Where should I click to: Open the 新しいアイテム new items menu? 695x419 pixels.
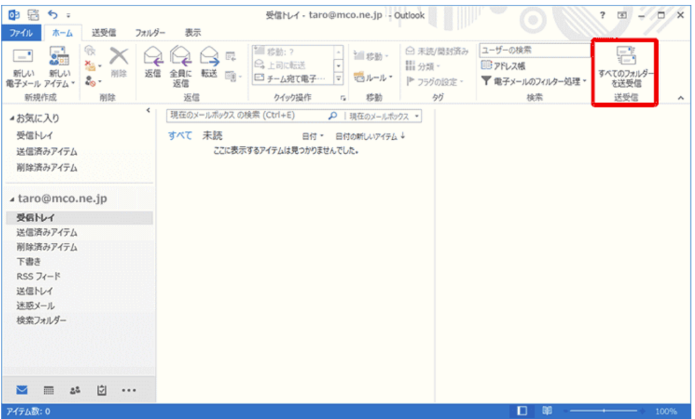(60, 68)
